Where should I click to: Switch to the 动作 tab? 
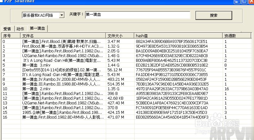click(x=21, y=29)
